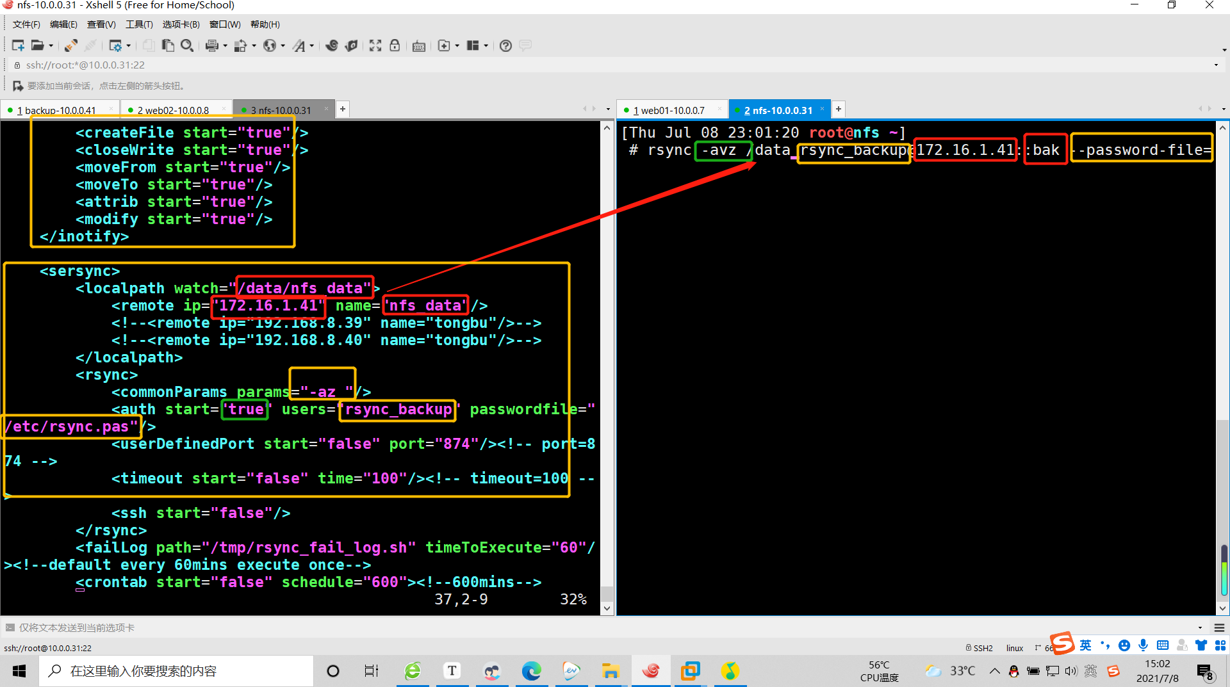
Task: Expand the Properties dropdown arrow
Action: pyautogui.click(x=129, y=46)
